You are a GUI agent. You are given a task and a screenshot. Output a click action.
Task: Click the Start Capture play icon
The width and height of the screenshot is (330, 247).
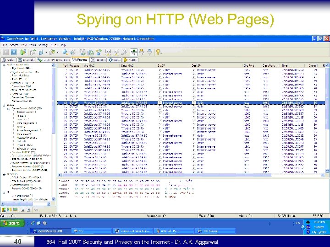pyautogui.click(x=5, y=52)
